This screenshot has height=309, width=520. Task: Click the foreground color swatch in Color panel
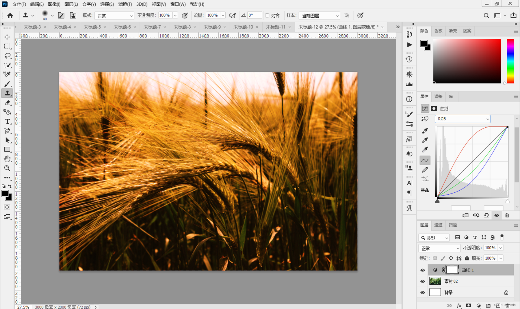(424, 44)
